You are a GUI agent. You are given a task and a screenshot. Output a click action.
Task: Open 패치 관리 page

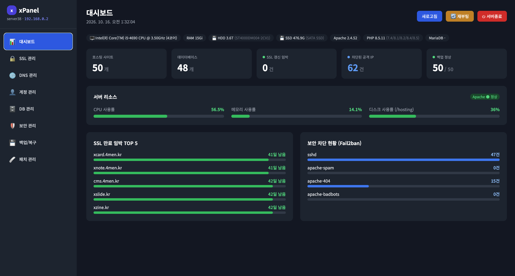point(38,159)
